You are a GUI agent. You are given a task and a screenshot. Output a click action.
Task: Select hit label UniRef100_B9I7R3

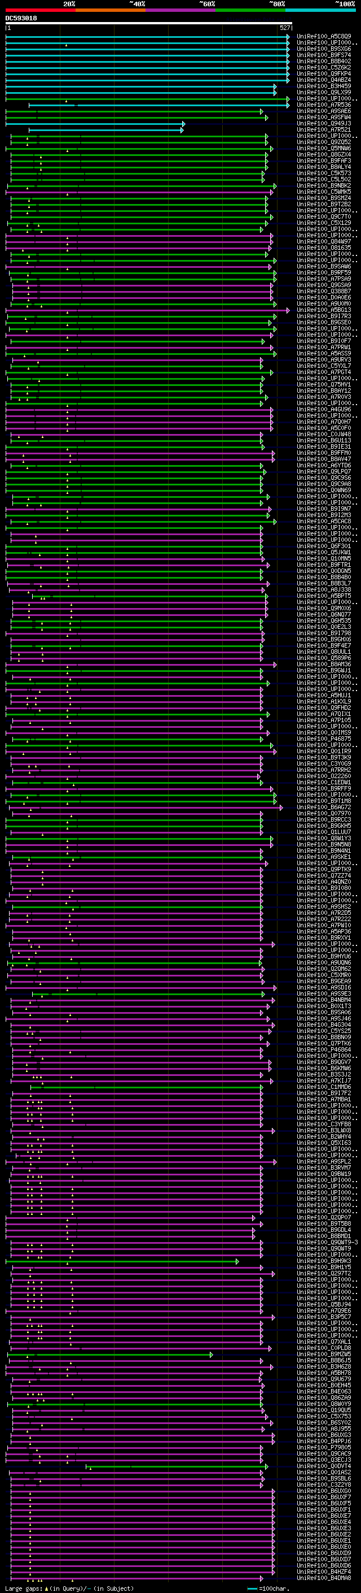324,316
